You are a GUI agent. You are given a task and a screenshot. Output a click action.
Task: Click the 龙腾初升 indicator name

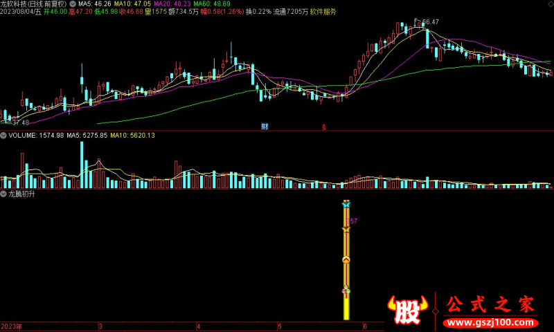21,194
